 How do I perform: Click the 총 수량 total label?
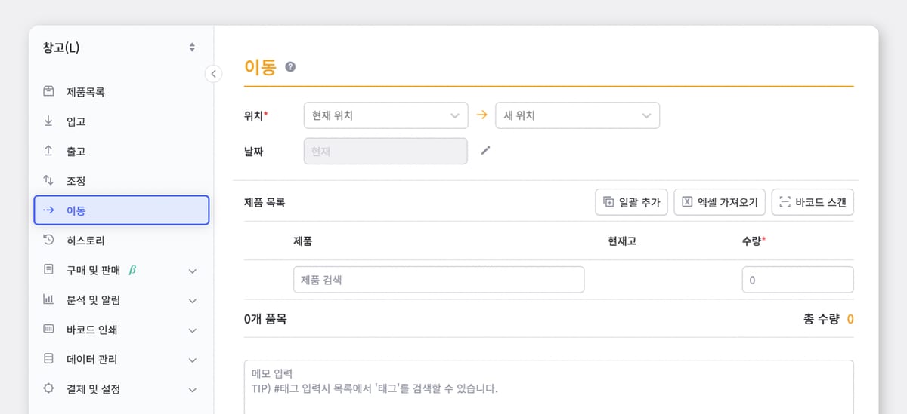[x=821, y=319]
